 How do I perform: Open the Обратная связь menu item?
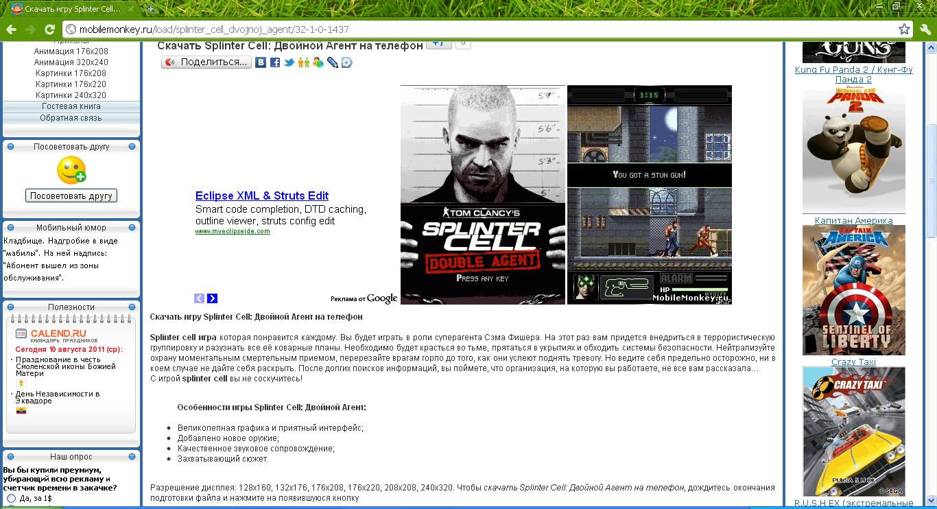tap(71, 118)
